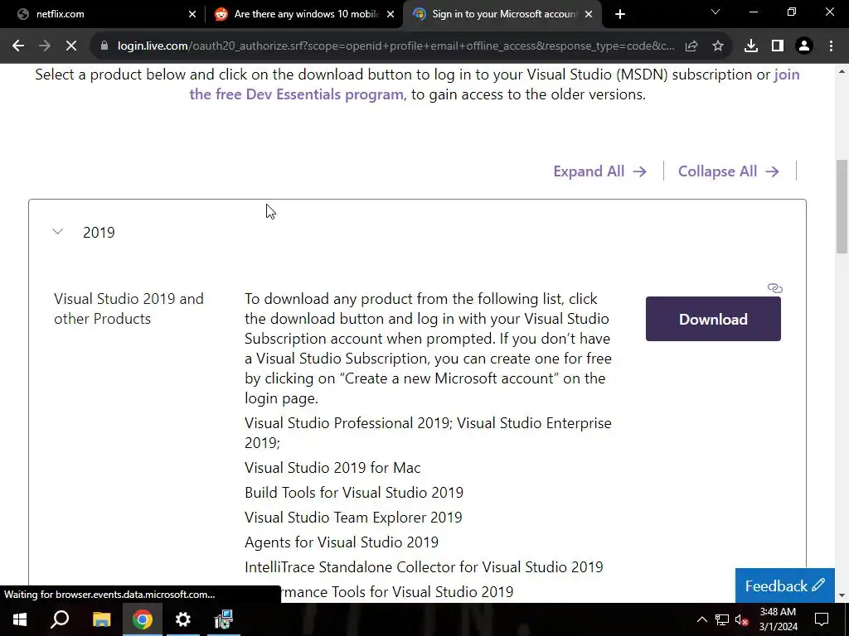This screenshot has height=636, width=849.
Task: Select the Sign in to your Microsoft account tab
Action: coord(502,14)
